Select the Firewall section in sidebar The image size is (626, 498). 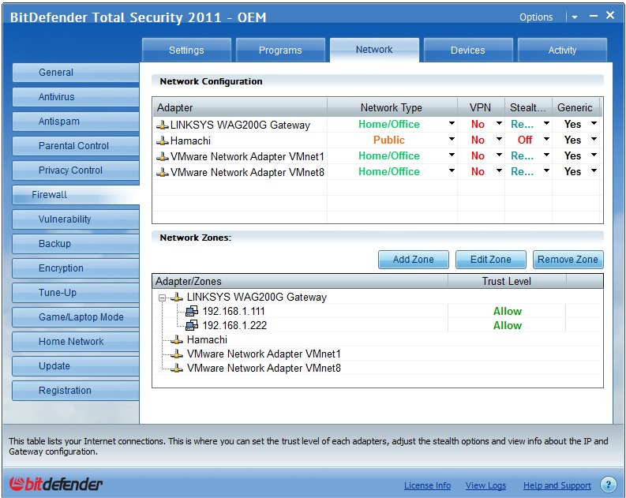coord(76,195)
